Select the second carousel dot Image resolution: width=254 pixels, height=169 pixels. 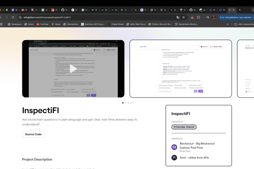click(126, 103)
